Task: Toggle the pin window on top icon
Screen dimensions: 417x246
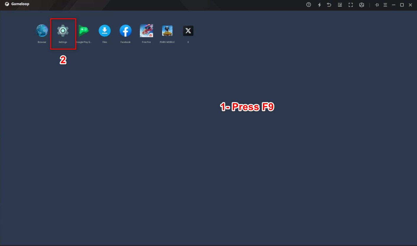Action: click(377, 5)
